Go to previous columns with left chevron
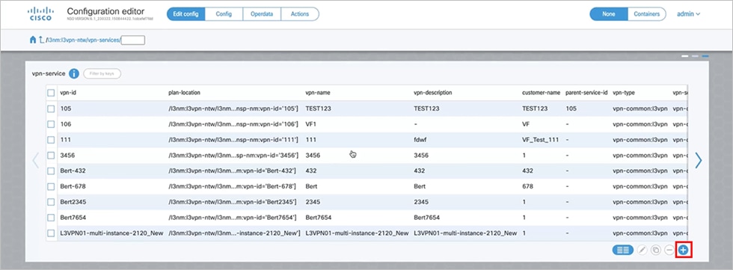This screenshot has height=270, width=733. point(36,160)
